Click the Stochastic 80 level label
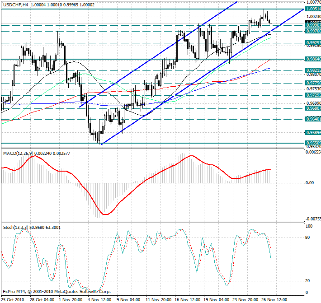321x303 pixels. 309,237
